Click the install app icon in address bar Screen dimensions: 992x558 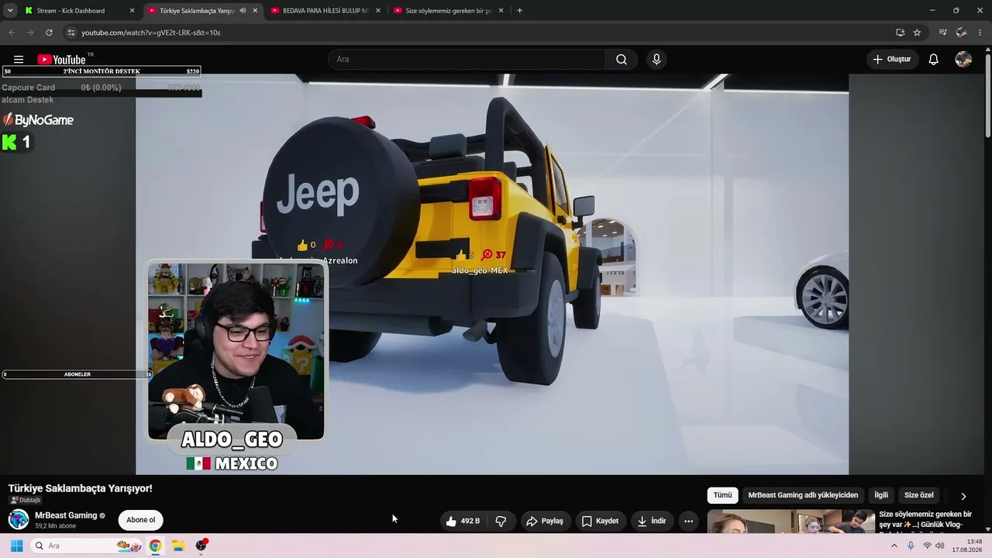click(x=900, y=33)
